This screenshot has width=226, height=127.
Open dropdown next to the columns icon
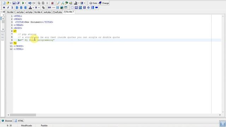[85, 3]
